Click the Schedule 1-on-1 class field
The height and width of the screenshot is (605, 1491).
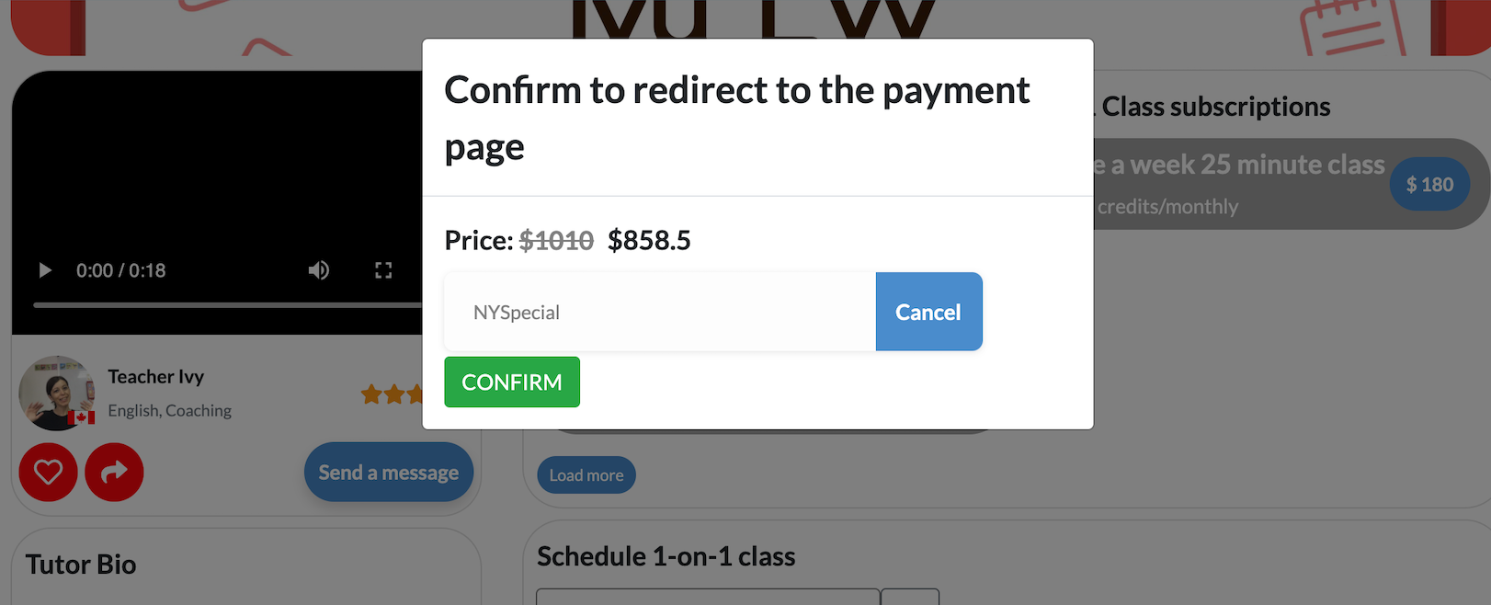click(x=708, y=597)
